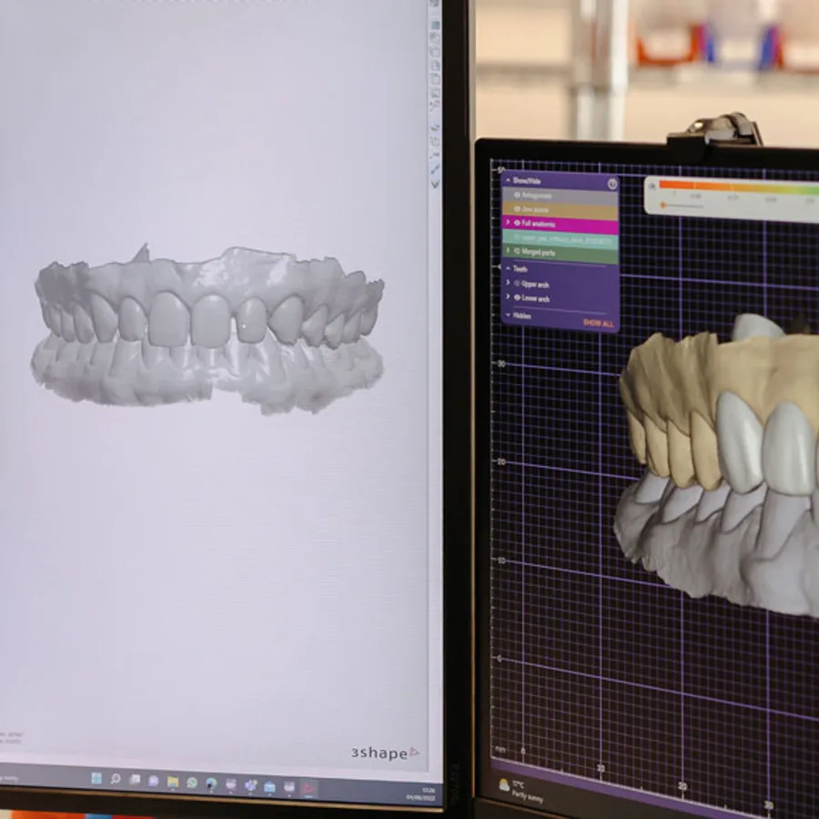Screen dimensions: 819x819
Task: Toggle visibility eye on the Lower arch row
Action: (517, 298)
